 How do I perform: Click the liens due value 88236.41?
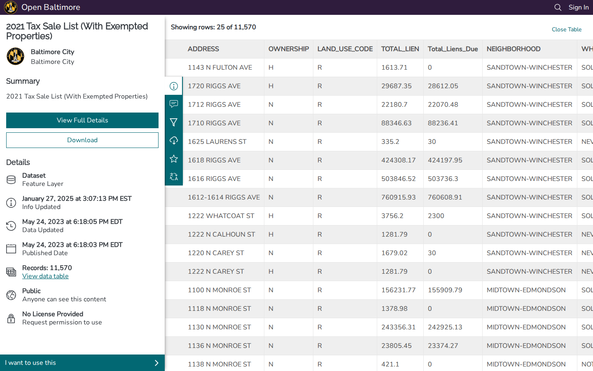[x=443, y=123]
